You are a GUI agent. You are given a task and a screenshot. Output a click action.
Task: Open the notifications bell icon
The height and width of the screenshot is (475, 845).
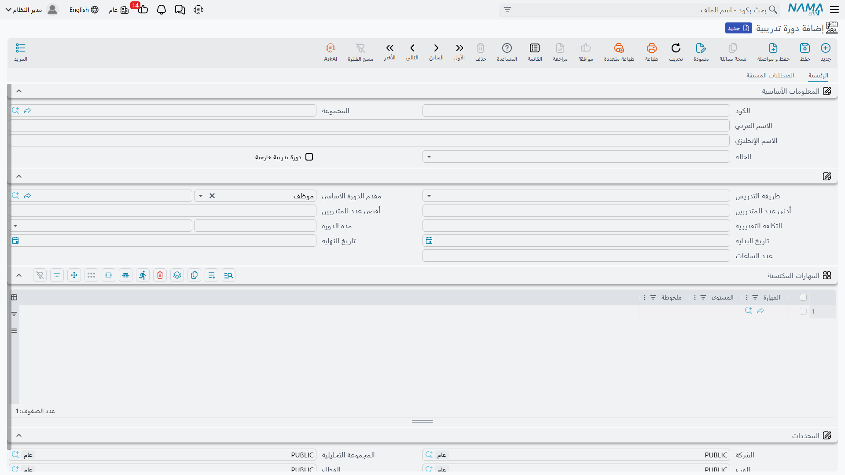coord(162,10)
